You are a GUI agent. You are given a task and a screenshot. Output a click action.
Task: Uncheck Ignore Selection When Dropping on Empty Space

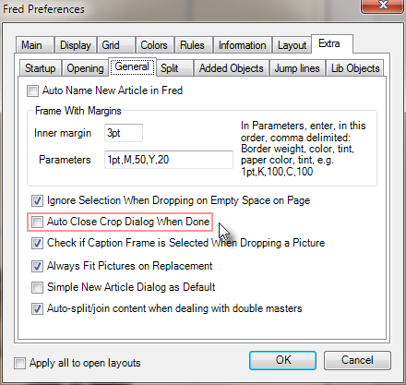[x=37, y=201]
